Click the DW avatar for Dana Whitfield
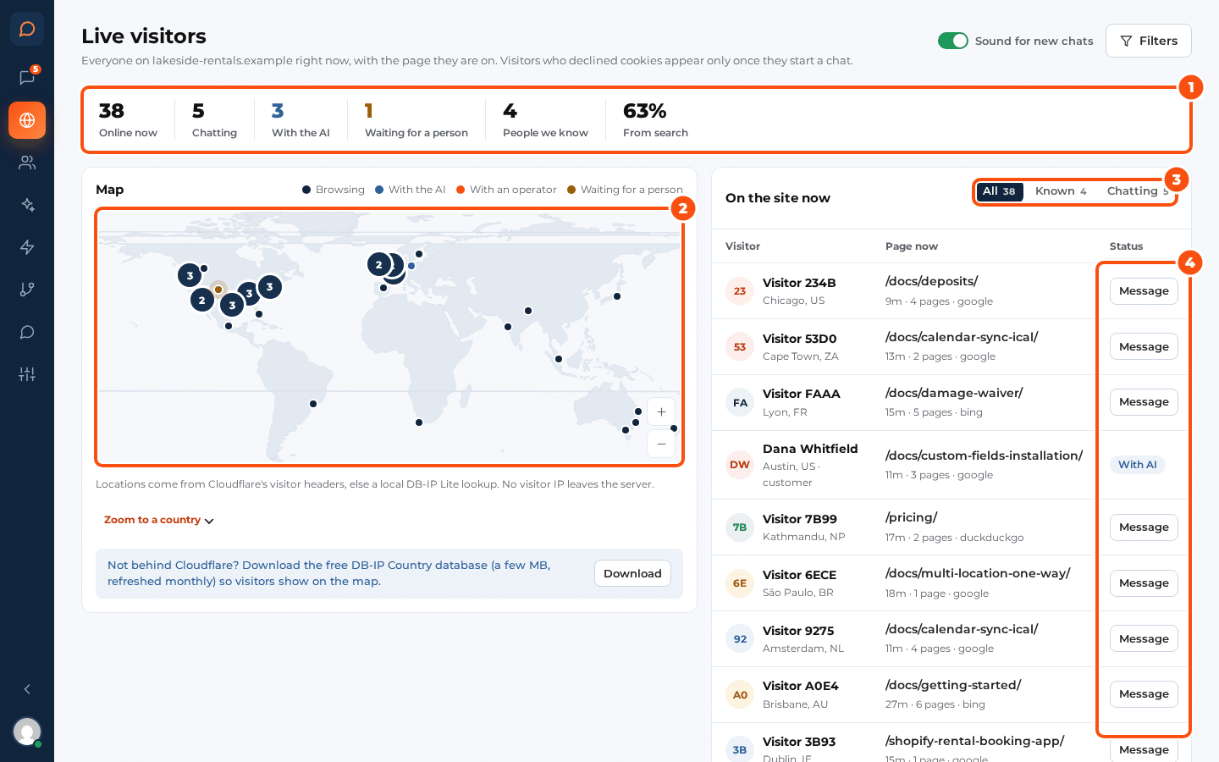This screenshot has height=762, width=1219. [x=740, y=465]
